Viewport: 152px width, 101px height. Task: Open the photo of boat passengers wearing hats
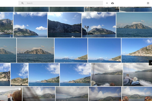click(138, 75)
